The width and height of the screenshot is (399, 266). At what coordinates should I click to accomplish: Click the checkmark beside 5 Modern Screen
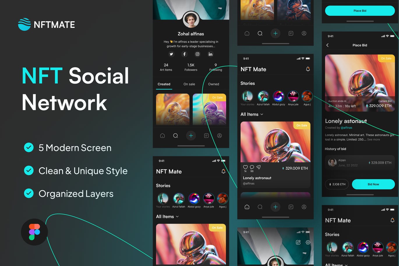pyautogui.click(x=29, y=148)
